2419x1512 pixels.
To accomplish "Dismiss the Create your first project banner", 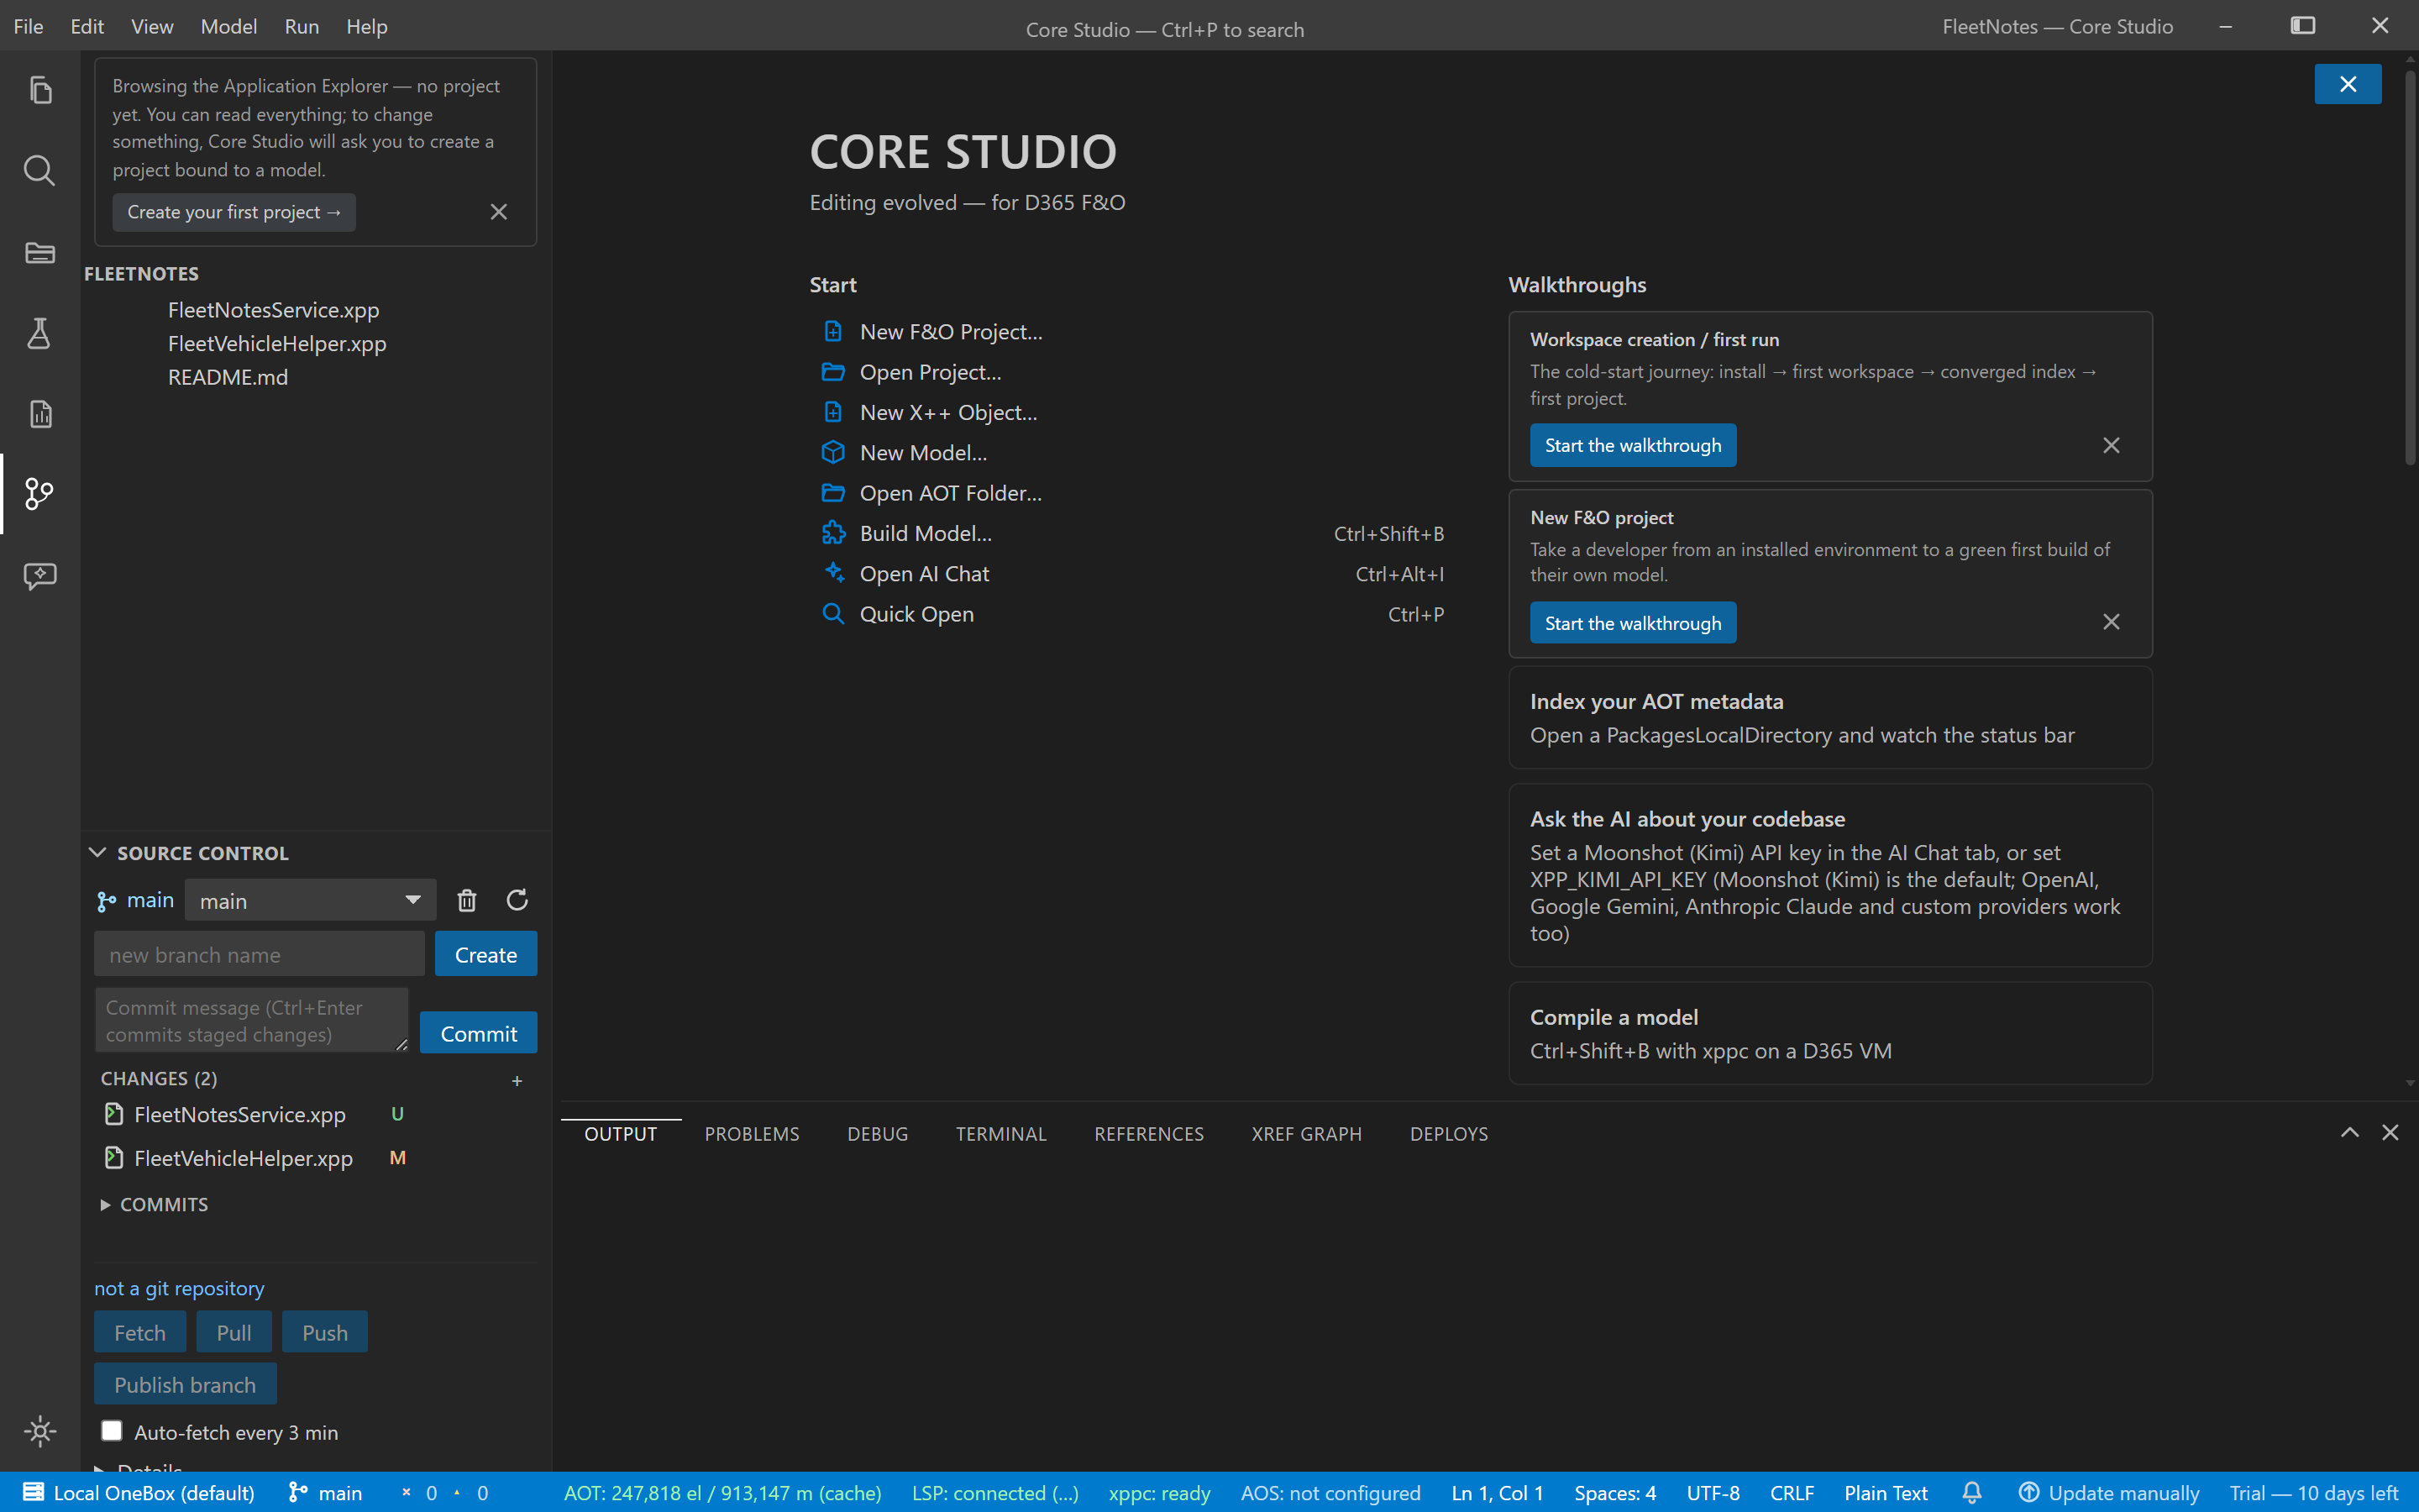I will 499,212.
